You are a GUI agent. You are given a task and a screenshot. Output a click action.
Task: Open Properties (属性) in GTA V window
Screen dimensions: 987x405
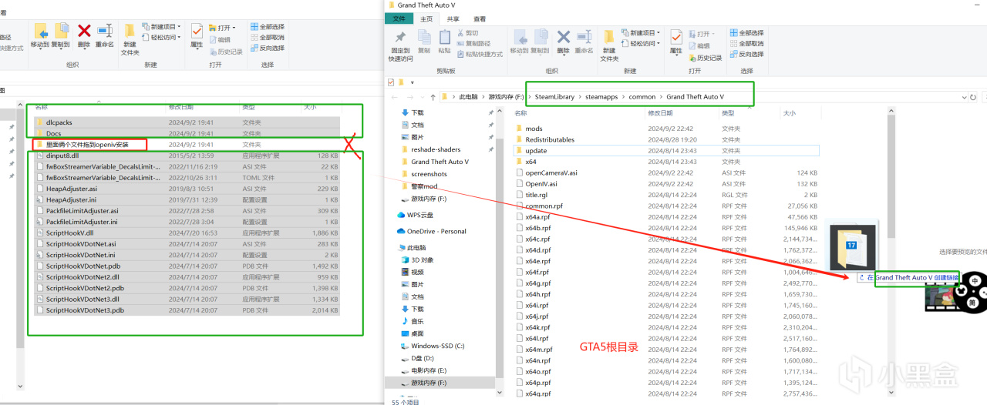pos(676,41)
